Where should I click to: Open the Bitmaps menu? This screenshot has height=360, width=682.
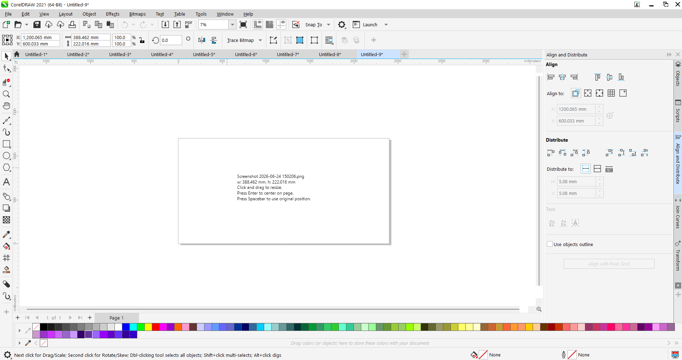pos(137,14)
